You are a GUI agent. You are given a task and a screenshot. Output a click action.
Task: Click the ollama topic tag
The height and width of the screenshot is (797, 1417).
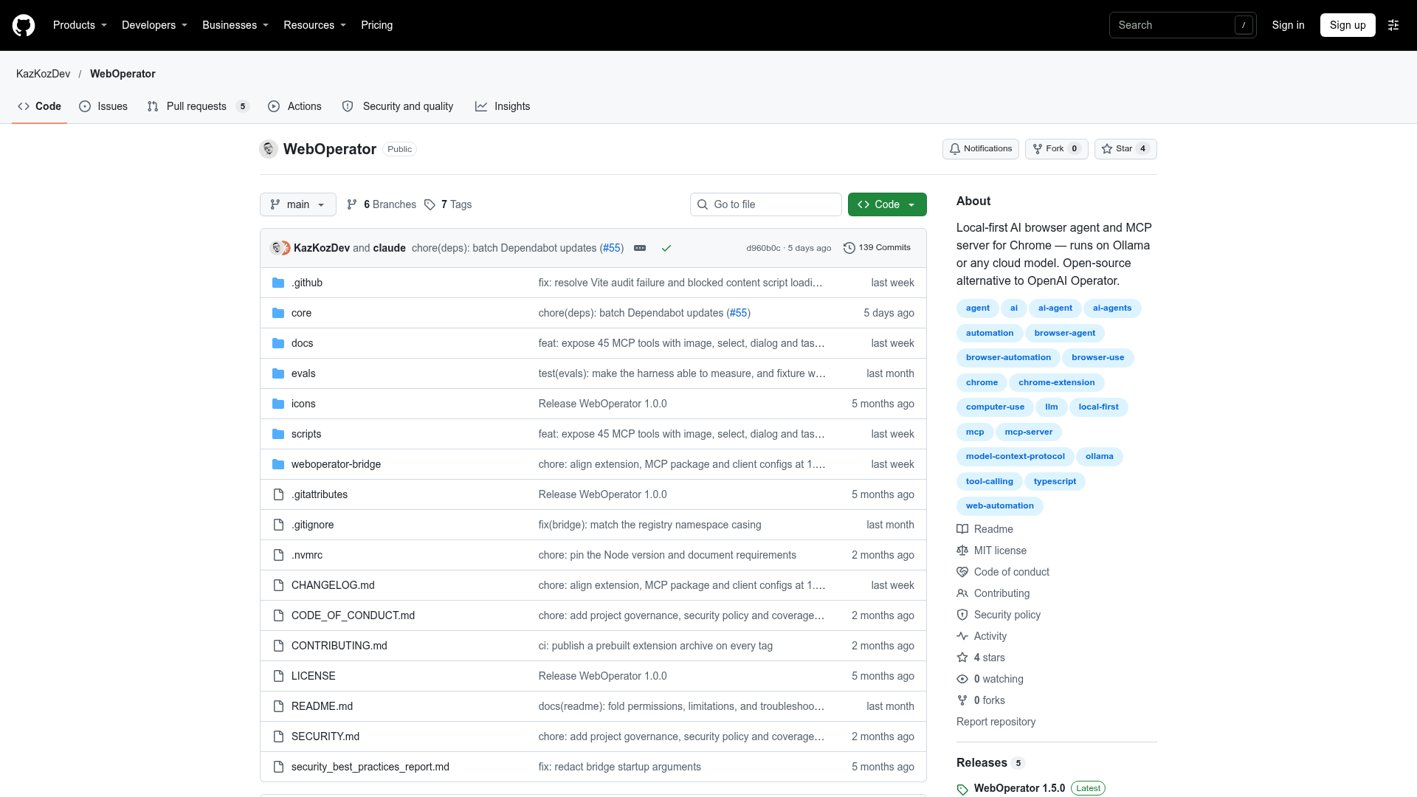(x=1099, y=457)
